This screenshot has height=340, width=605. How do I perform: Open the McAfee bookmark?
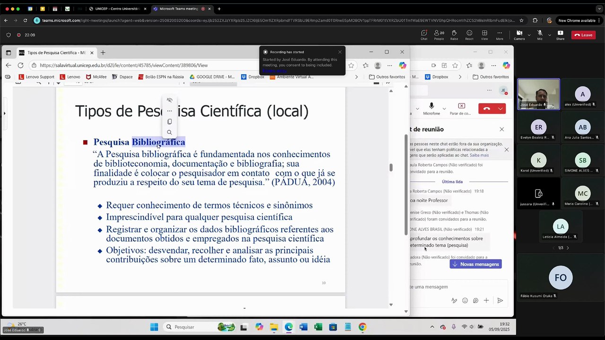(x=96, y=76)
